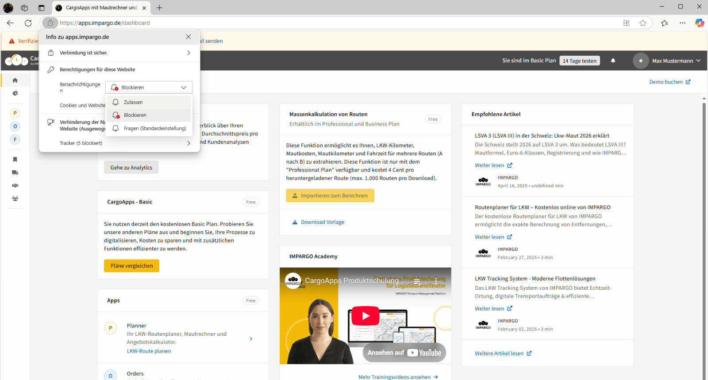Click the 'Orders' app title

[x=135, y=374]
